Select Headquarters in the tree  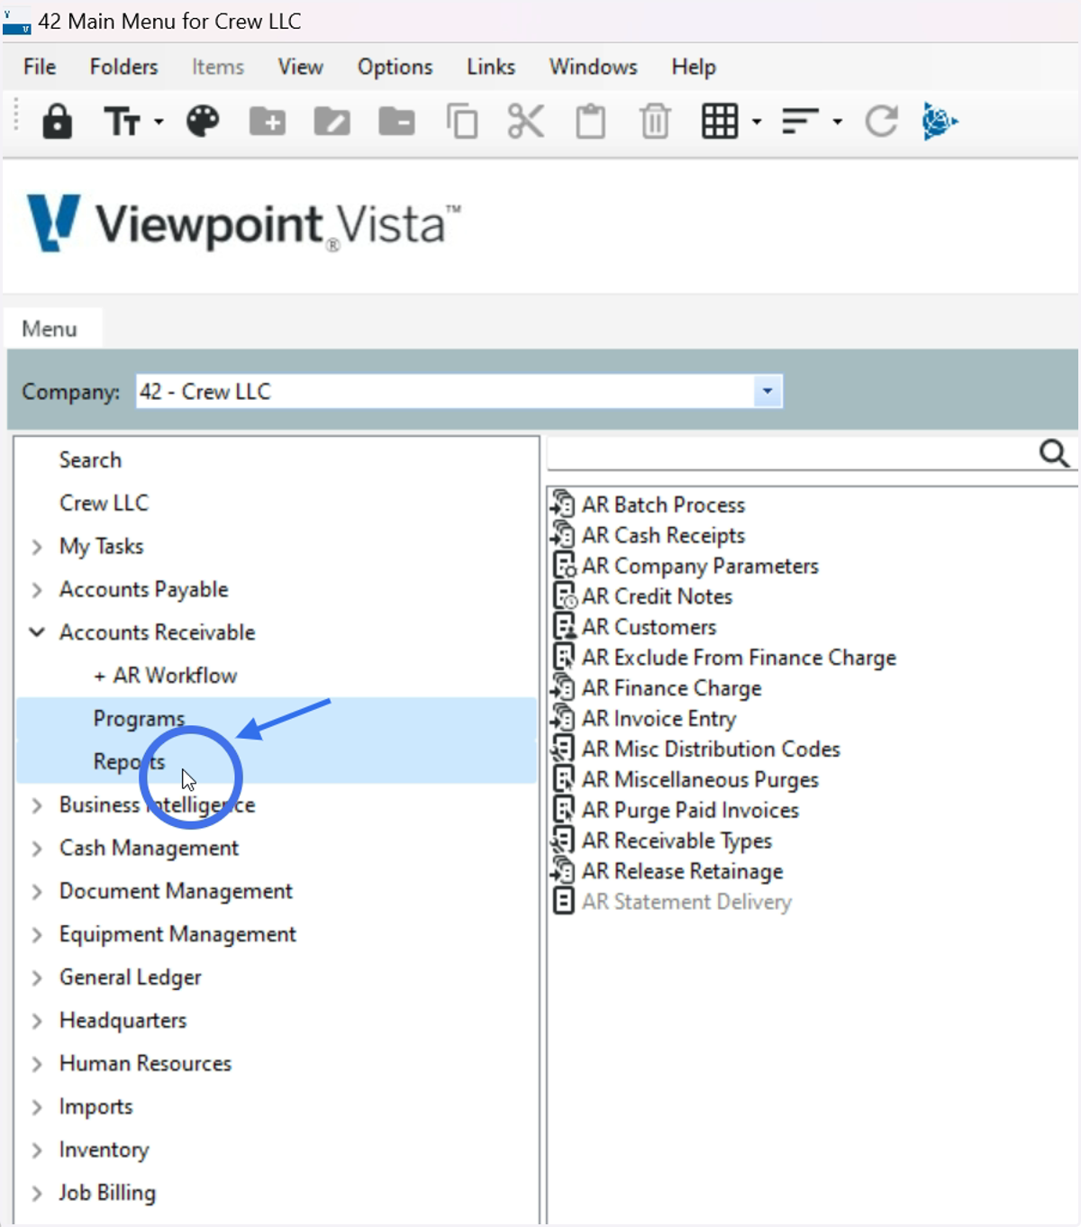123,1021
